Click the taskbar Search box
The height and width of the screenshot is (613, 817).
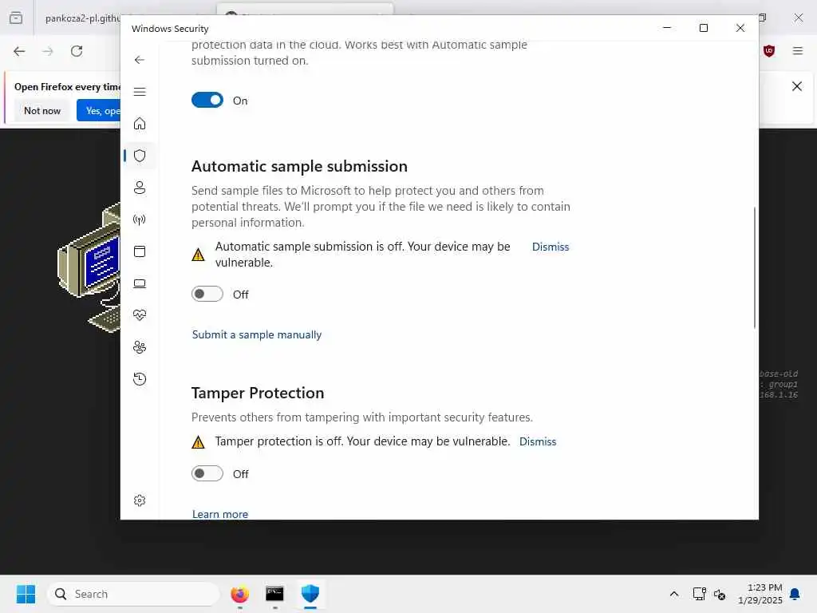(x=133, y=594)
